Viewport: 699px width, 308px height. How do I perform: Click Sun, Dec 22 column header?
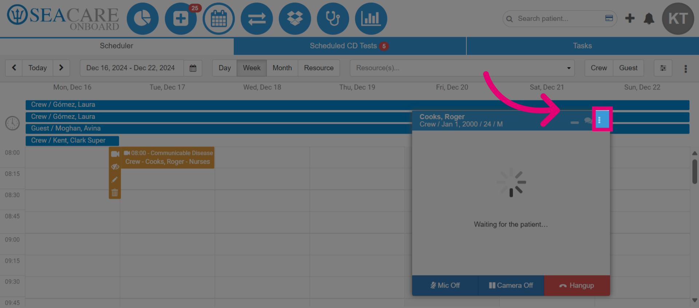click(642, 87)
